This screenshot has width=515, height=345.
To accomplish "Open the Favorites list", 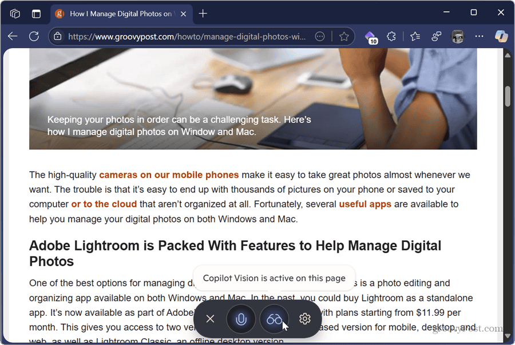I will click(x=415, y=36).
